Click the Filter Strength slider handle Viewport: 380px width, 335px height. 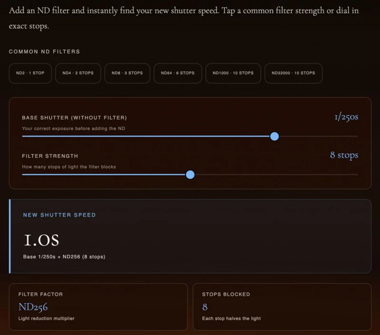190,174
